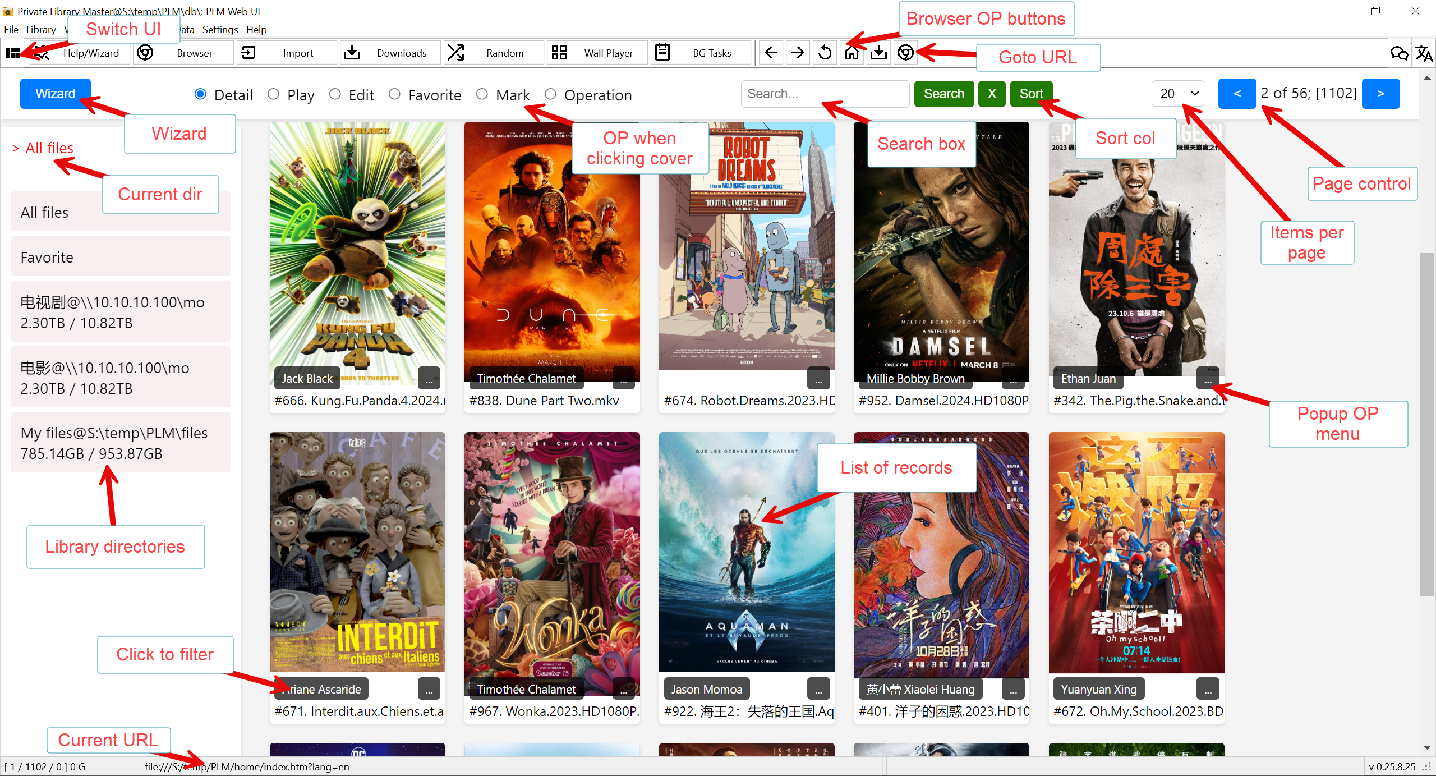Open the Random shuffle tool
This screenshot has width=1436, height=776.
coord(494,53)
